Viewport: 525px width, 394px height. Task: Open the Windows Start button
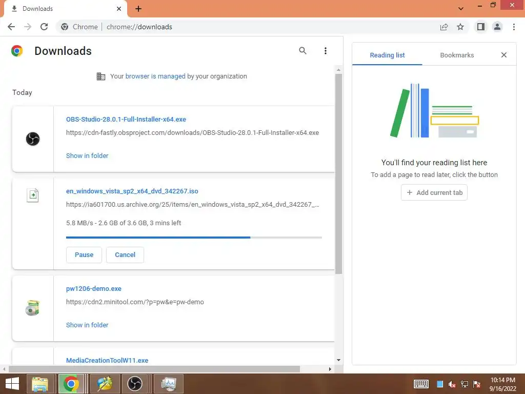click(12, 384)
